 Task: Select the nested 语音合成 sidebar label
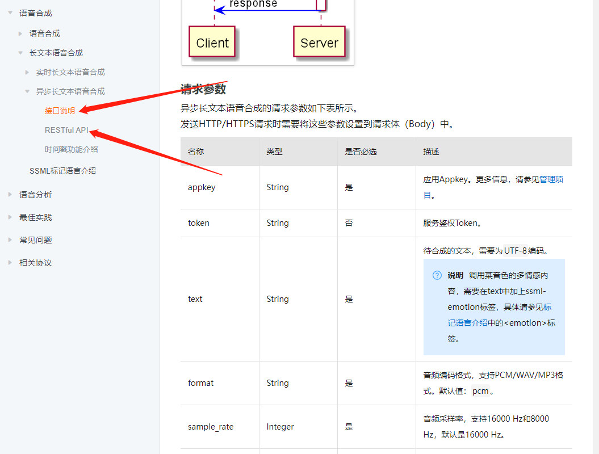pyautogui.click(x=45, y=33)
